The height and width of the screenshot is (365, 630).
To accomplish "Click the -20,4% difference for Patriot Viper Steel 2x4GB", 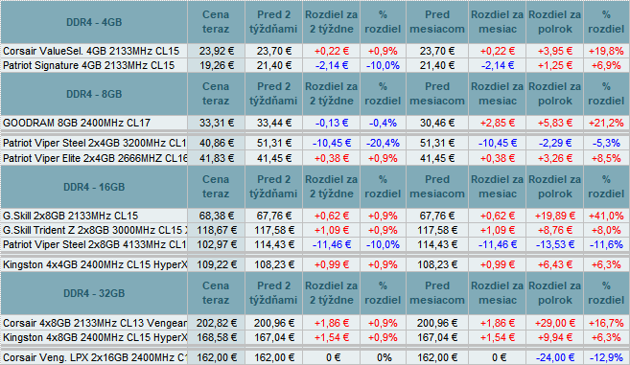I will (x=383, y=143).
